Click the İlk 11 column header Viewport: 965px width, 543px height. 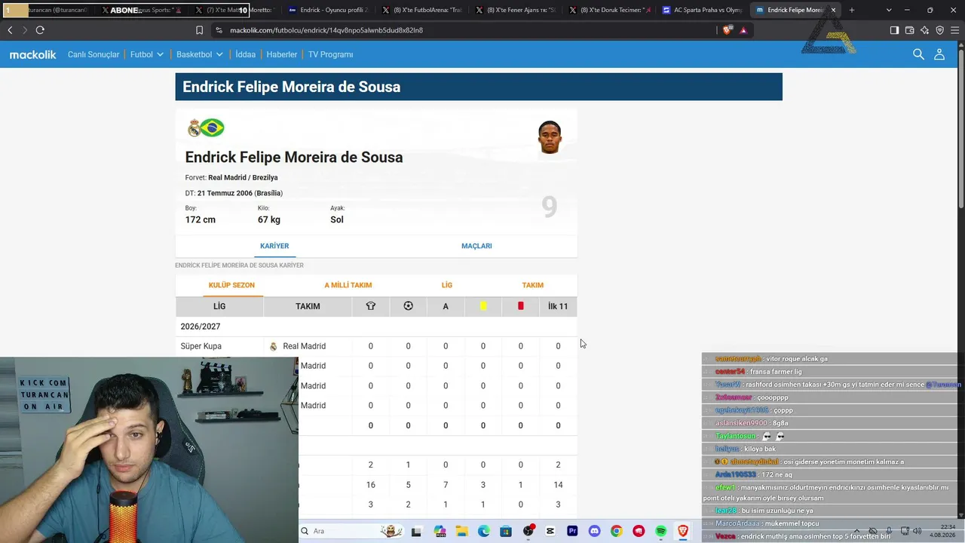point(558,306)
